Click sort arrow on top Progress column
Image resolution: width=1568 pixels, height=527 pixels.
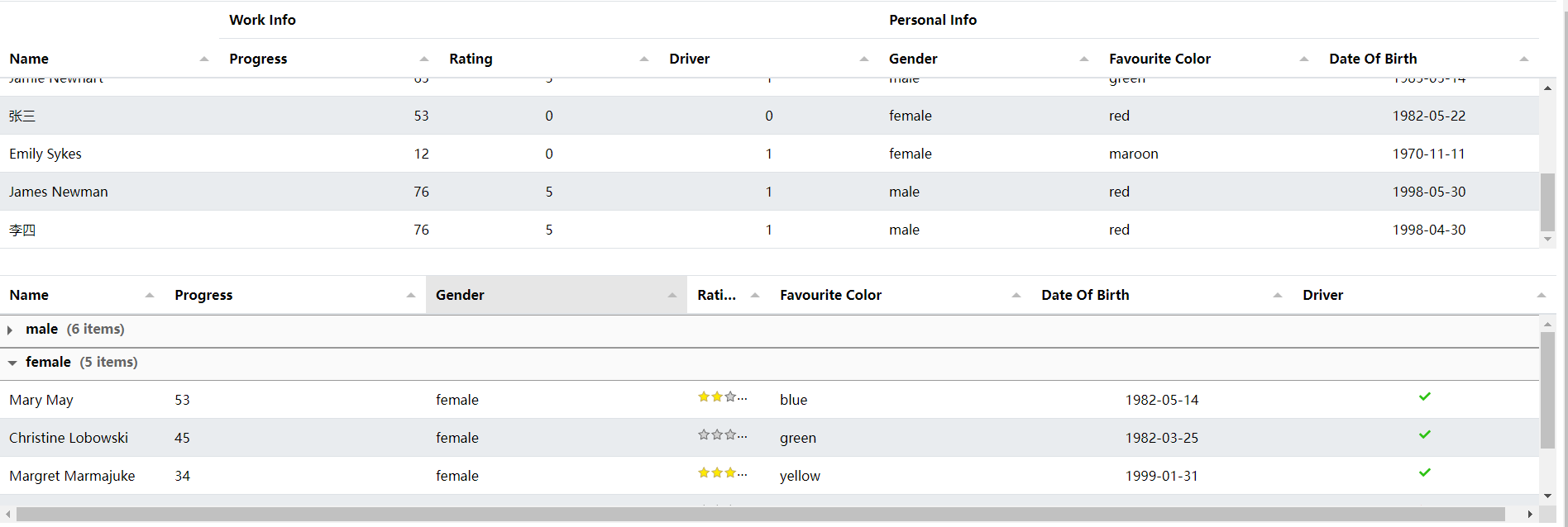(424, 59)
